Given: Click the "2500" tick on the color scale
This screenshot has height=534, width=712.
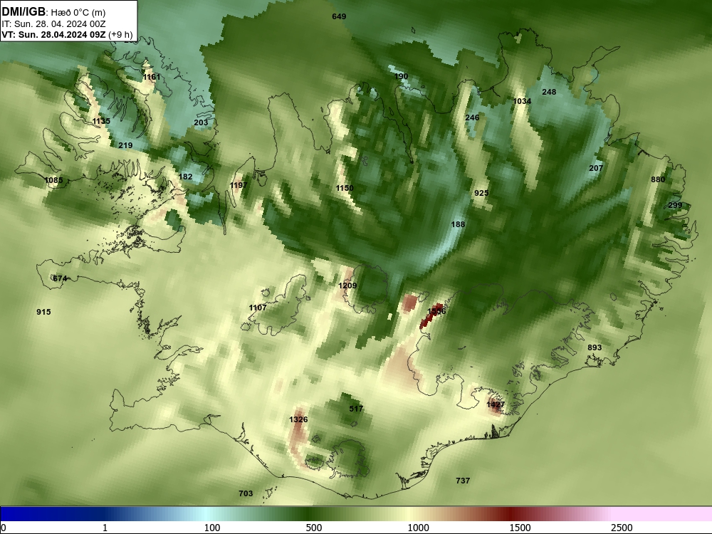Looking at the screenshot, I should pos(622,528).
